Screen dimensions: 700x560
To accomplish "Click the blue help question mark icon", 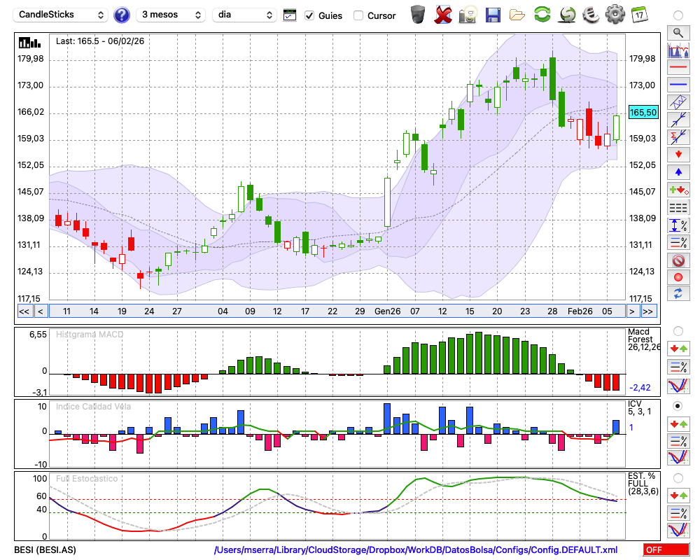I will (122, 15).
